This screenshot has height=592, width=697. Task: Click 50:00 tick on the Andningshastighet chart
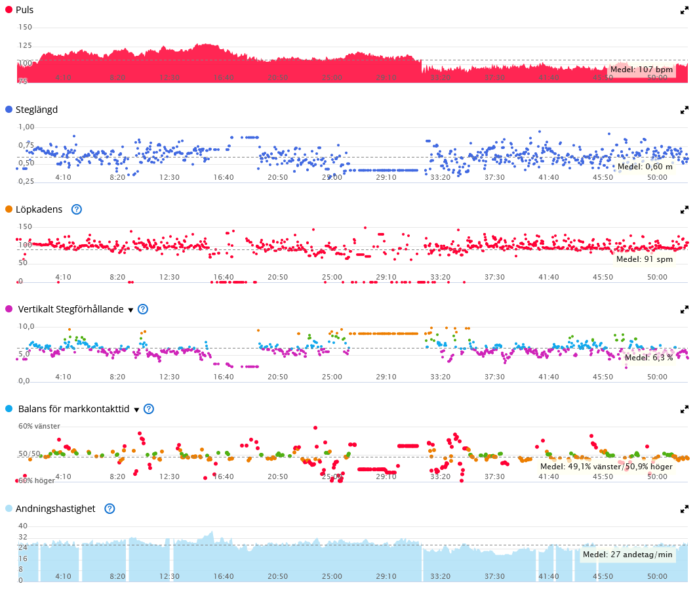click(657, 576)
